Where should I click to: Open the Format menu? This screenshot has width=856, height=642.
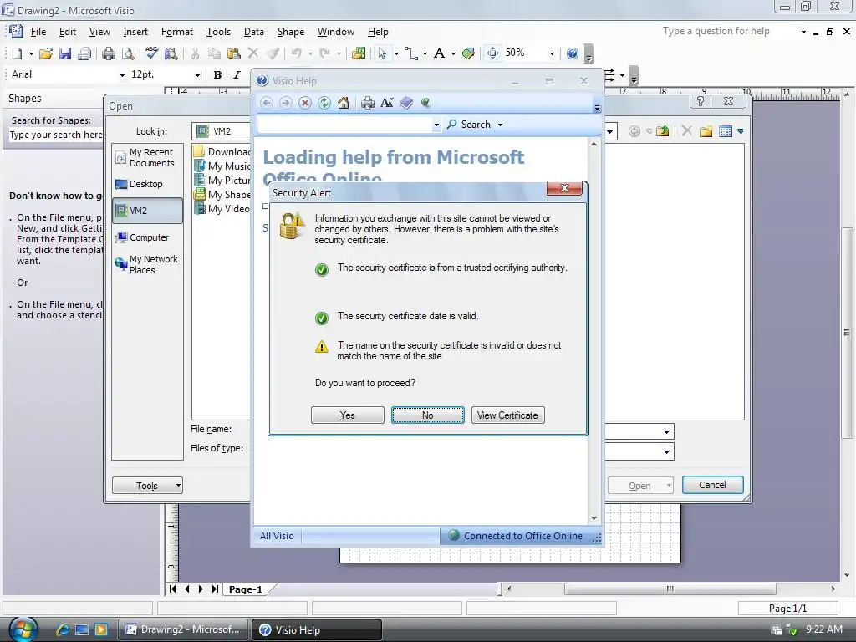coord(177,32)
